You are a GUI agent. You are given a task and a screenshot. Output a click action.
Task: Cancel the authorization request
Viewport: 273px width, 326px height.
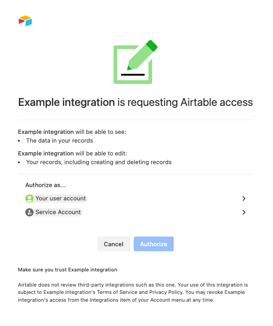[x=114, y=244]
